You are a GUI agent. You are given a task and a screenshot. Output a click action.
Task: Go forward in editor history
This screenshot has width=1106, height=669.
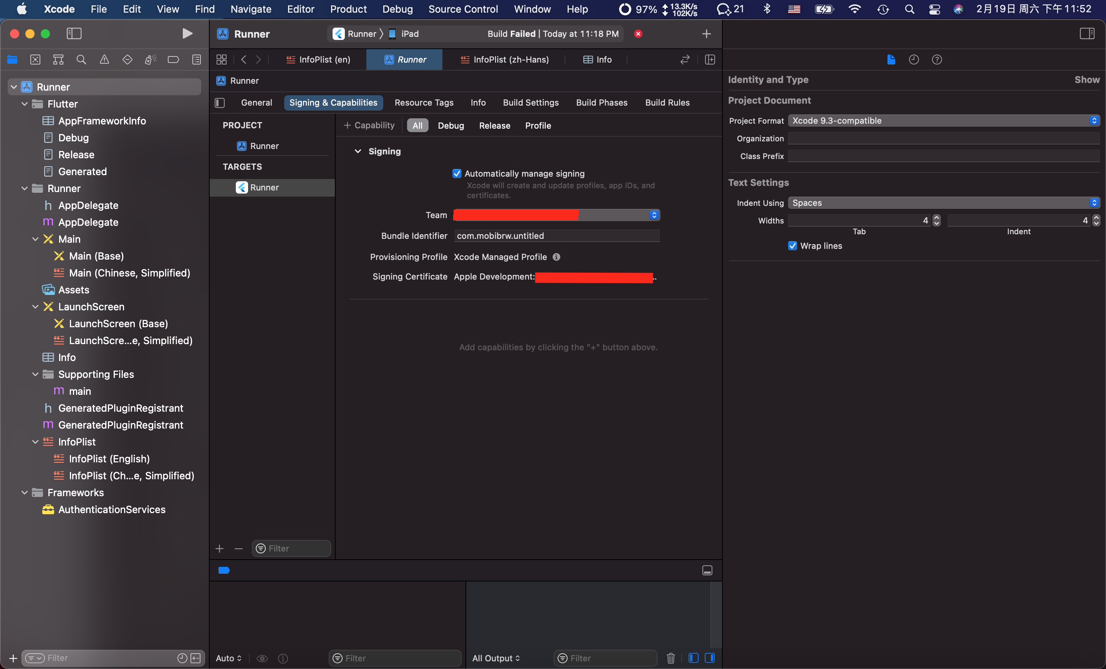click(x=258, y=60)
